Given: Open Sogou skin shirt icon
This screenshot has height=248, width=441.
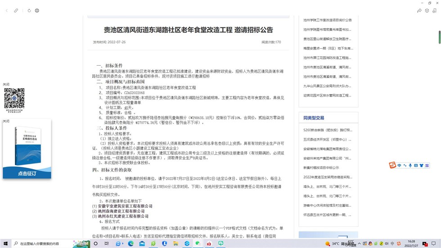Looking at the screenshot, I should tap(422, 166).
